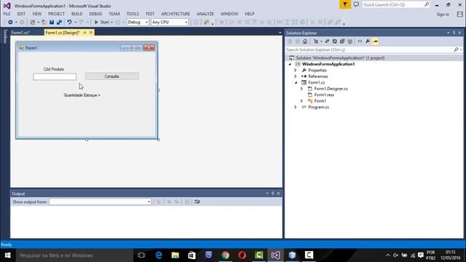Click the Windows Start button

8,255
